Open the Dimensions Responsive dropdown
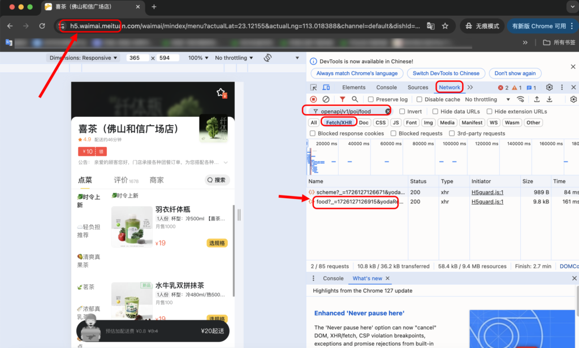The height and width of the screenshot is (348, 579). [x=84, y=57]
